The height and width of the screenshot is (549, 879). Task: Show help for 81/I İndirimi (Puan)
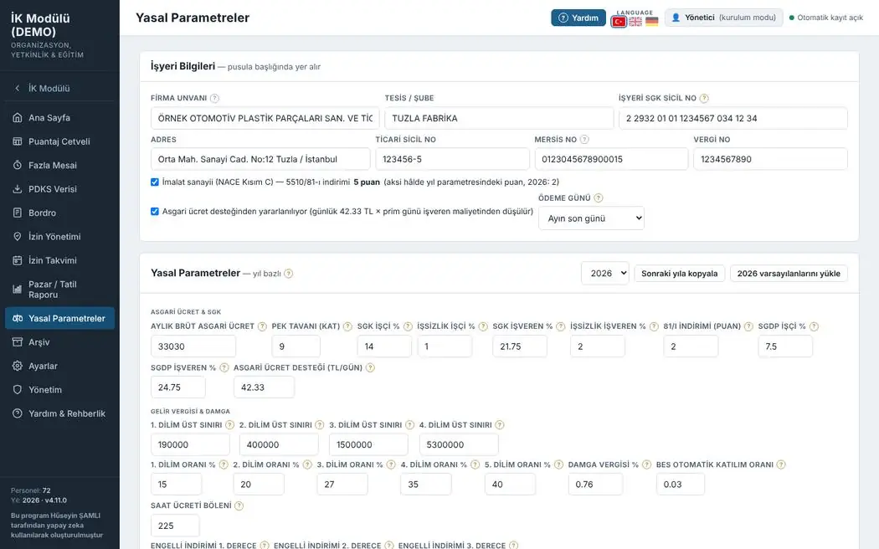pyautogui.click(x=748, y=326)
